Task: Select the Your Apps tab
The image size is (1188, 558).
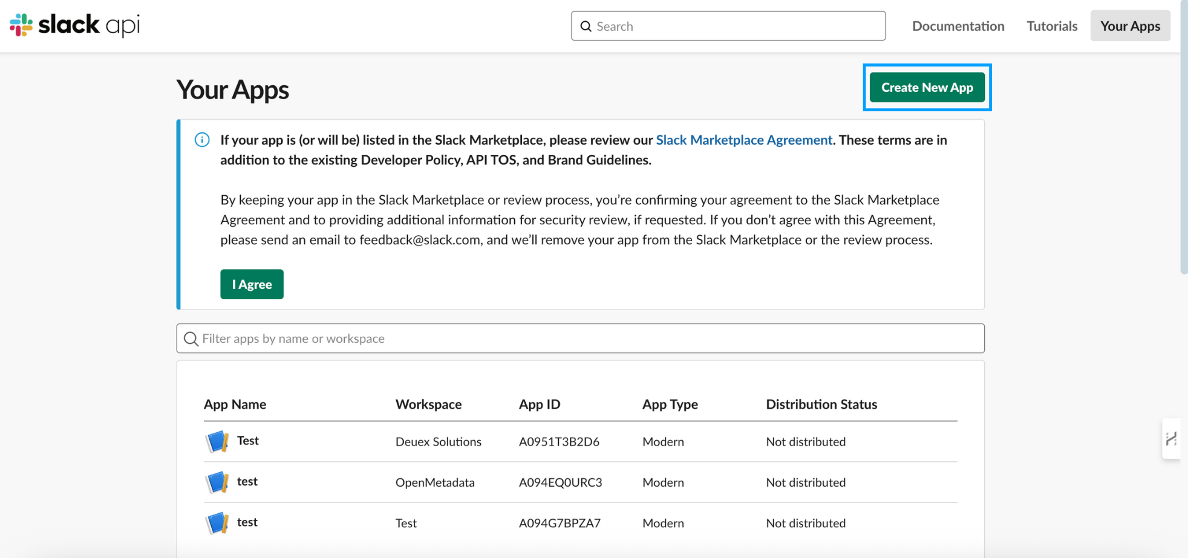Action: (1129, 26)
